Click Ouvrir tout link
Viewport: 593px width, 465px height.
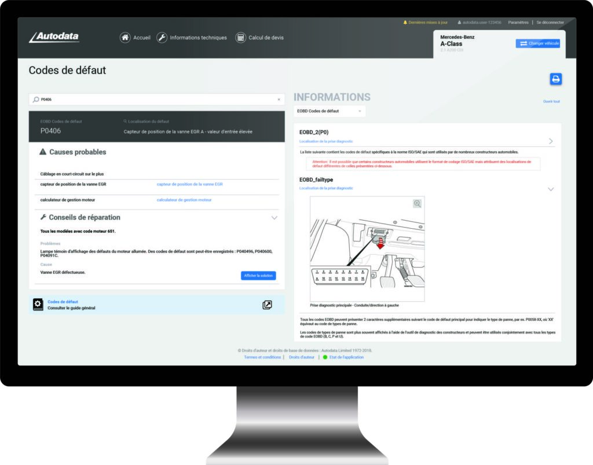coord(551,101)
